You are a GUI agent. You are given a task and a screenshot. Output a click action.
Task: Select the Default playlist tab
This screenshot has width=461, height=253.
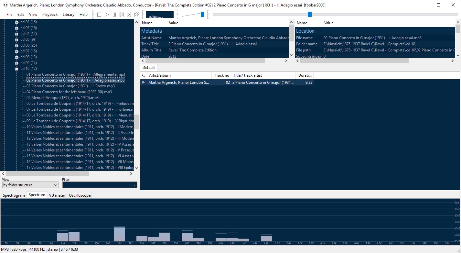coord(149,68)
